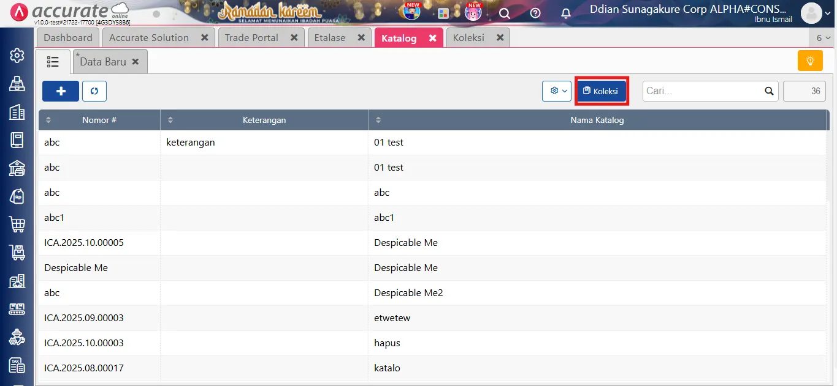Click the orange lightbulb help button
Screen dimensions: 837x386
pyautogui.click(x=809, y=61)
